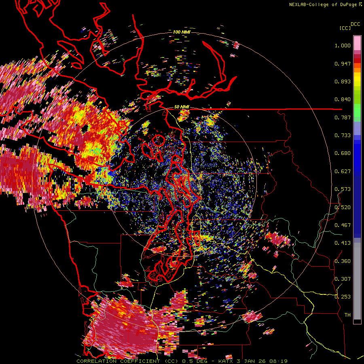Pick the lavender swatch above 0.733
Screen dimensions: 364x364
point(357,128)
